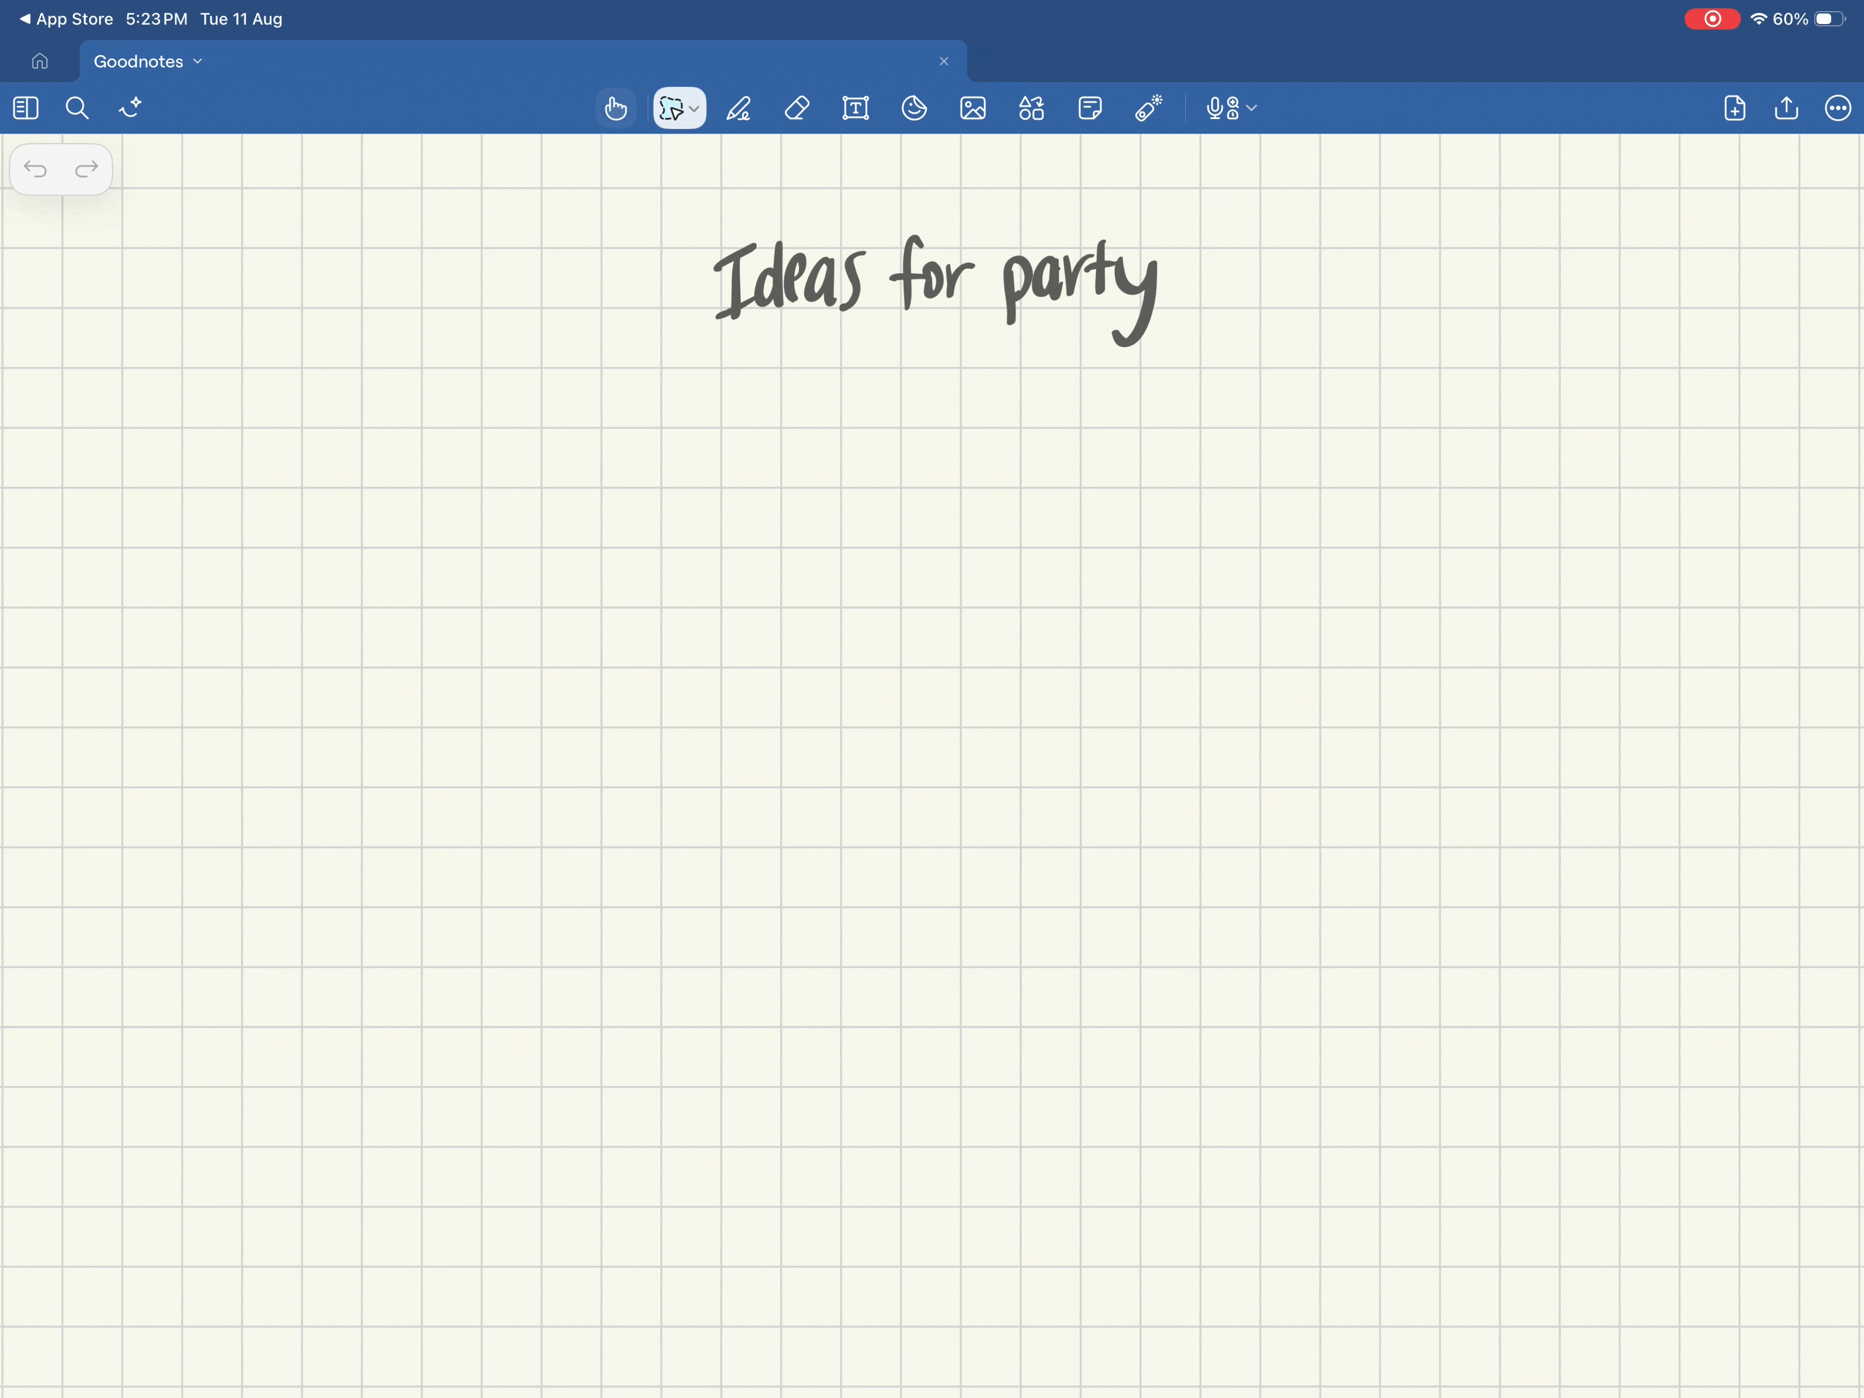1864x1398 pixels.
Task: Redo the last action
Action: tap(87, 169)
